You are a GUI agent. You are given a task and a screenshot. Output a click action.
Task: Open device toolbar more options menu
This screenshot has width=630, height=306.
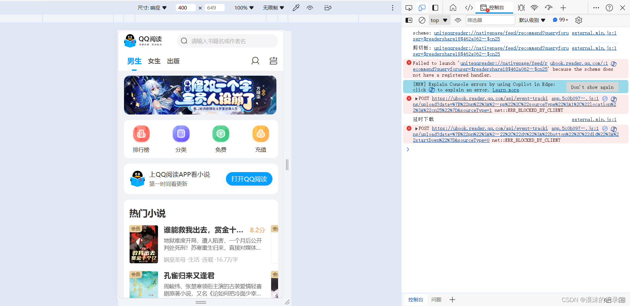[393, 8]
